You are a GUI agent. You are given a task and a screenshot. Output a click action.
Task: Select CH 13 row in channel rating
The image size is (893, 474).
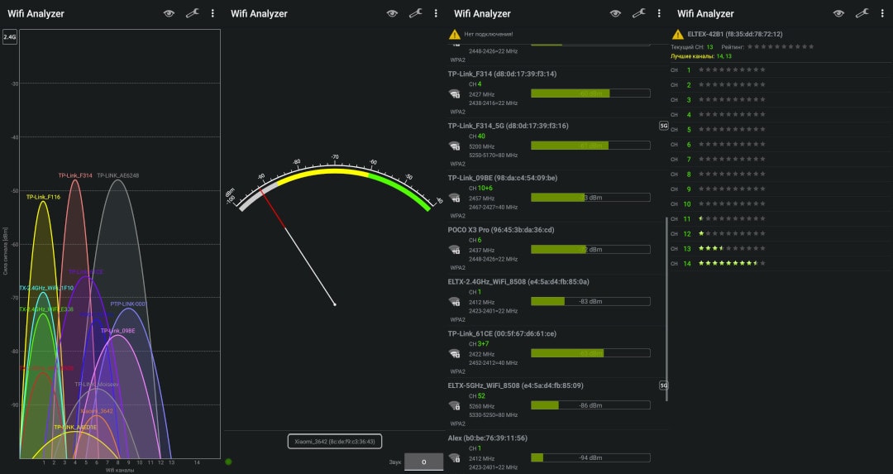pyautogui.click(x=781, y=248)
